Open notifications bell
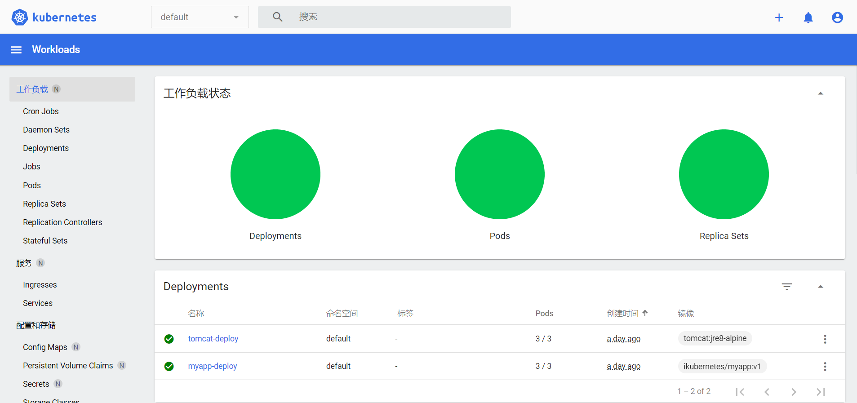 (x=808, y=18)
